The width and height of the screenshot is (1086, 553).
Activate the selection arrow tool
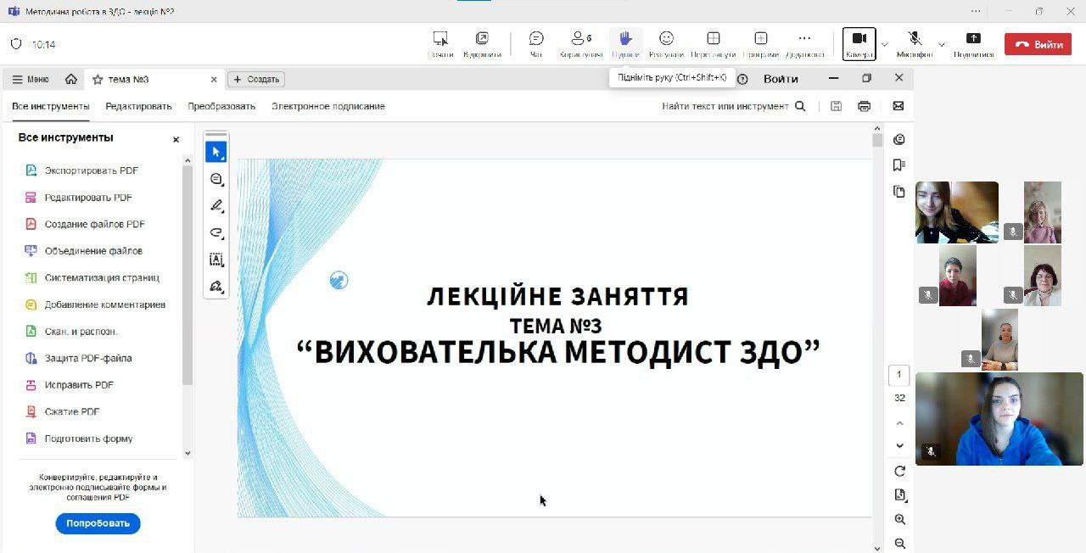coord(216,153)
